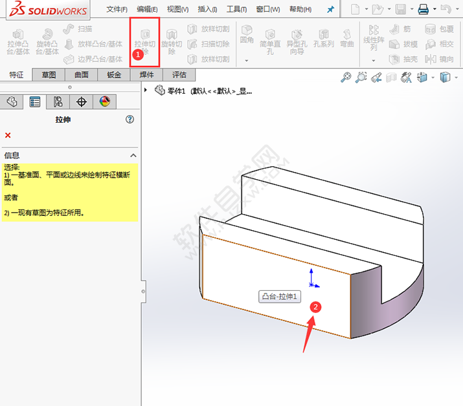Select the Draft (拔模) tool
The width and height of the screenshot is (463, 406).
403,44
